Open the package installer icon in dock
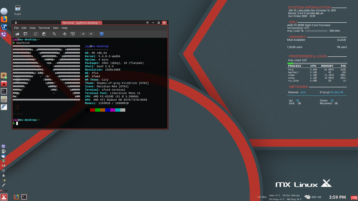This screenshot has width=358, height=201. tap(4, 76)
